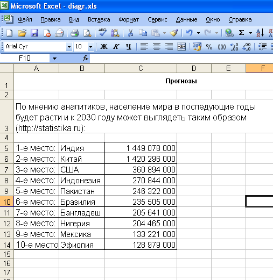Apply thousands separator 000 format

click(222, 47)
